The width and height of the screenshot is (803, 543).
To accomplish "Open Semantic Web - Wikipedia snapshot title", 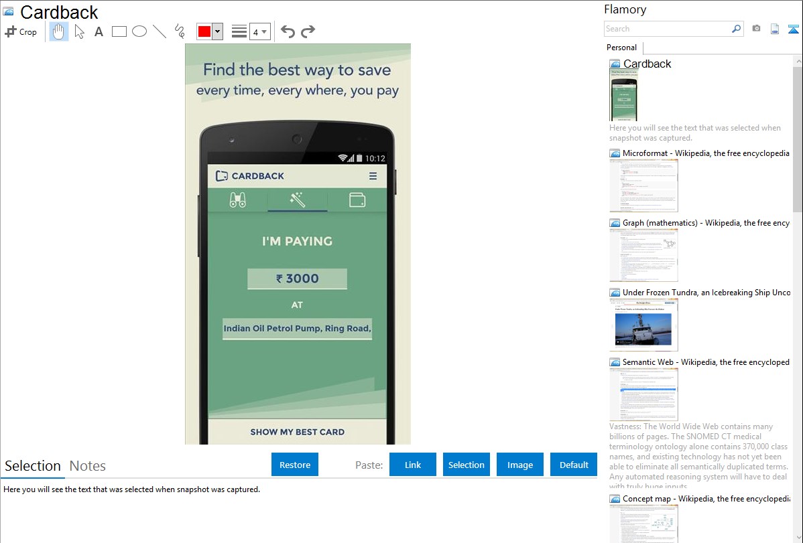I will (706, 362).
